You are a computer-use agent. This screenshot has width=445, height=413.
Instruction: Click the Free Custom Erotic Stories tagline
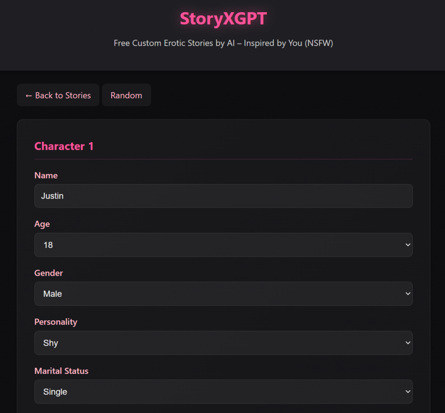click(223, 43)
